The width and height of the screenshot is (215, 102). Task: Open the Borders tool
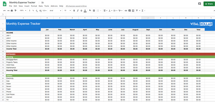[94, 10]
